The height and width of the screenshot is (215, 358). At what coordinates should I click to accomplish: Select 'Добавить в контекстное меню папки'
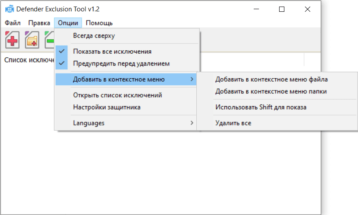271,91
